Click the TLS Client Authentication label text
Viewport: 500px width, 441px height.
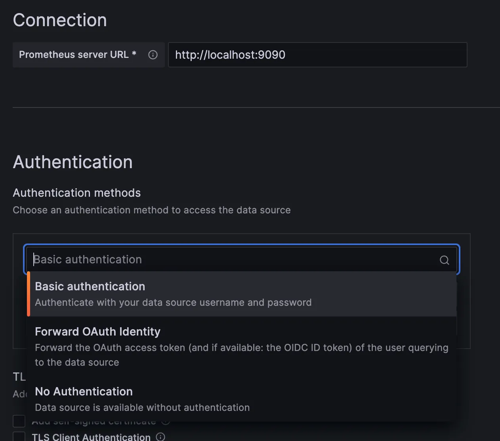(x=91, y=437)
